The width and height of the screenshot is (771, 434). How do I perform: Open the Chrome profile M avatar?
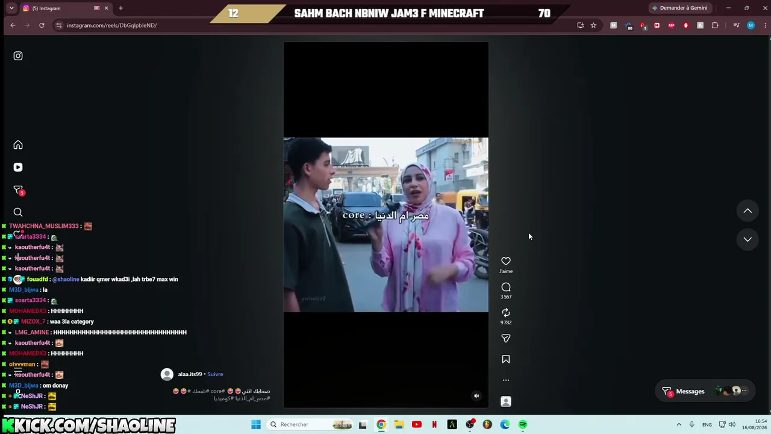pos(751,25)
